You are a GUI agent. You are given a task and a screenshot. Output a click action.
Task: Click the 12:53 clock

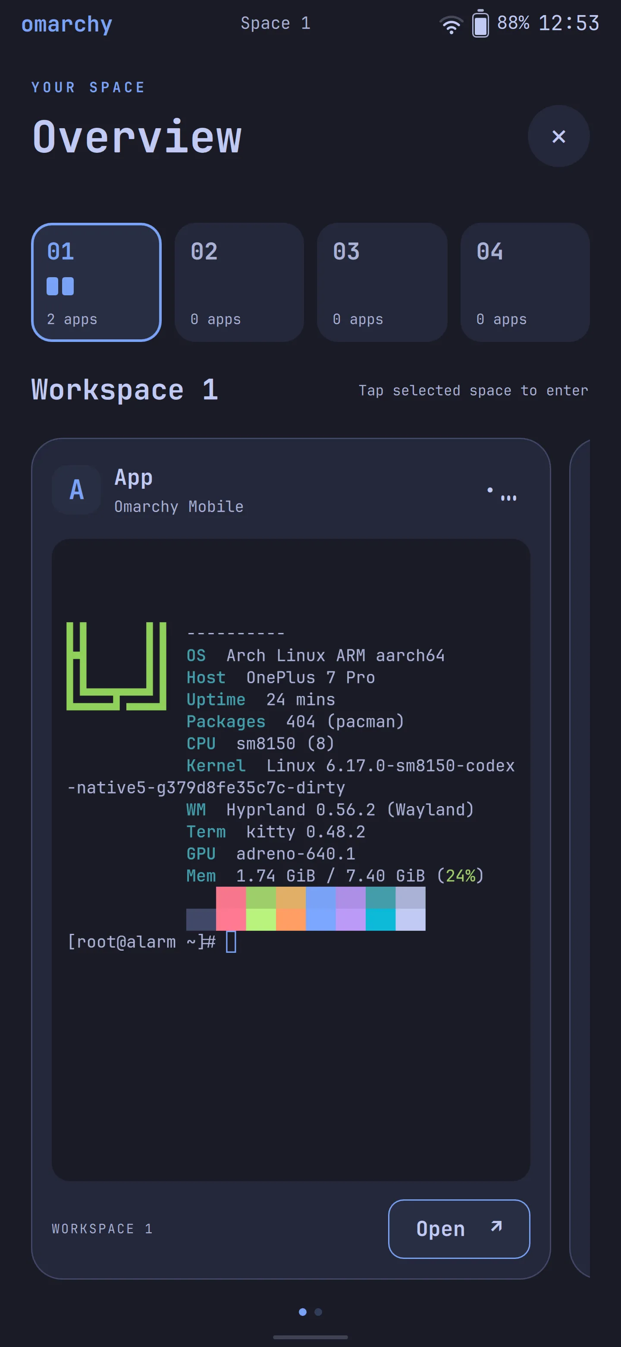(x=569, y=23)
